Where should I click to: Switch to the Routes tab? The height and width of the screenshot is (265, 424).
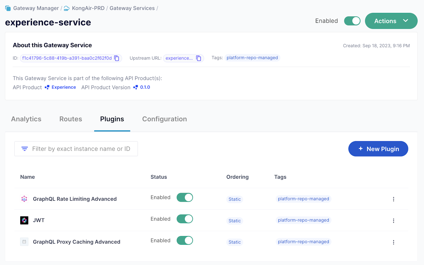70,119
